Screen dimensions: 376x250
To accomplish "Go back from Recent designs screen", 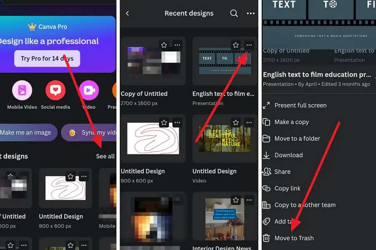I will [127, 13].
